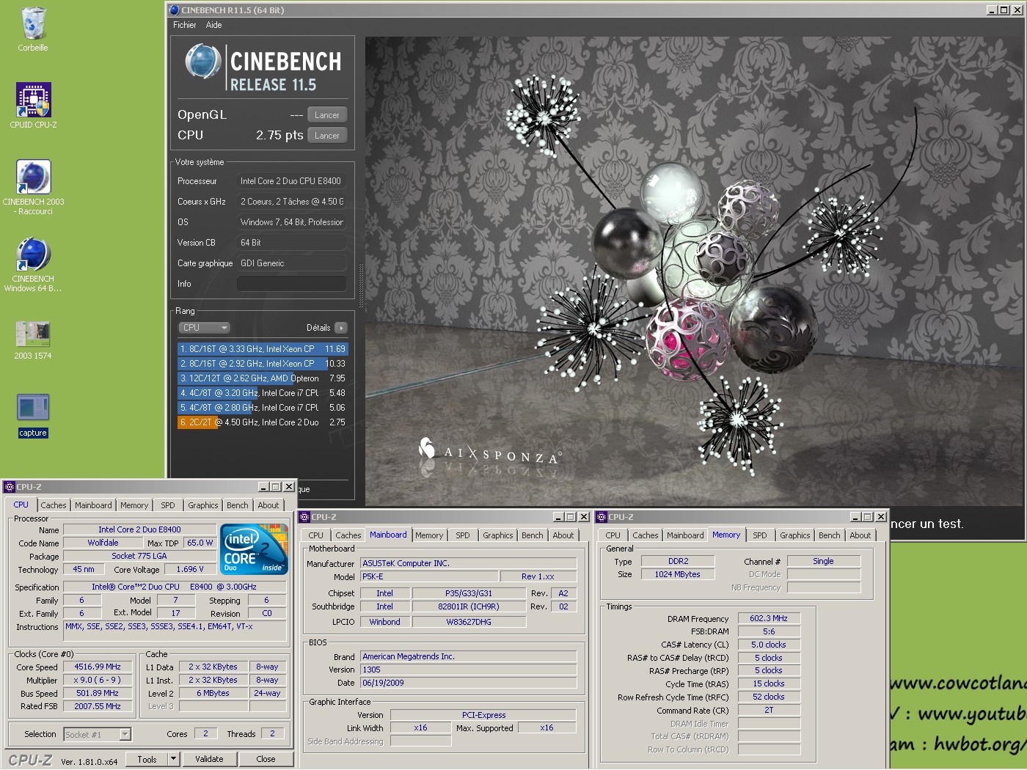Screen dimensions: 1027x770
Task: Click the ASUSTeK Computer INC. manufacturer field
Action: click(x=468, y=563)
